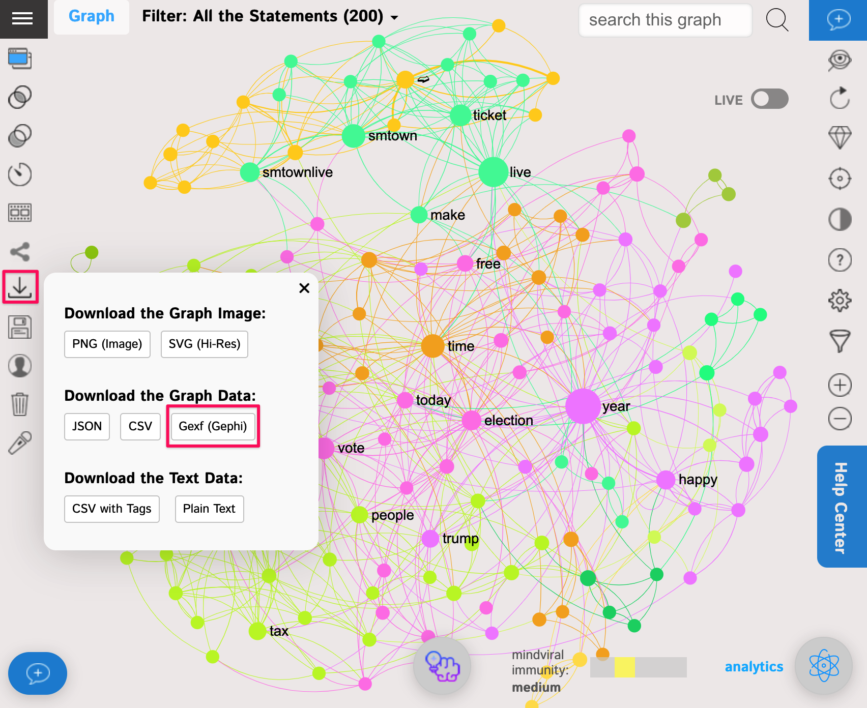867x708 pixels.
Task: Select the 'today' graph node
Action: click(405, 400)
